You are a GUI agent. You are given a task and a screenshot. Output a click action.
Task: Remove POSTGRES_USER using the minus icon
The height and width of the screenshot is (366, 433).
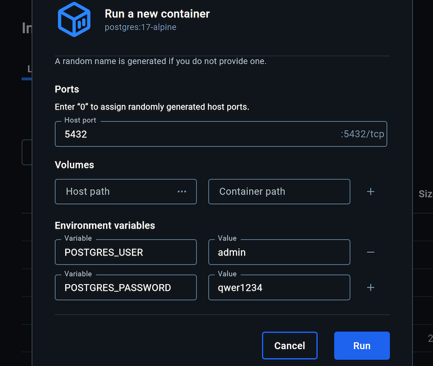coord(370,252)
